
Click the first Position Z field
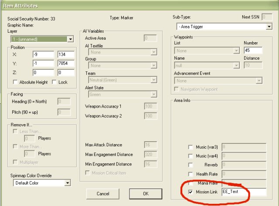point(43,73)
